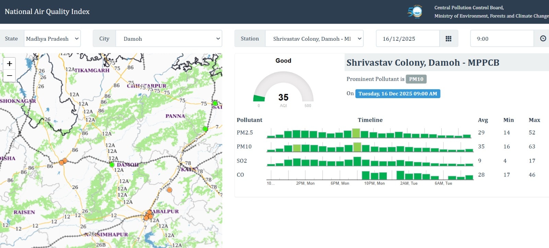
Task: Click the Tuesday, 16 Dec 2025 date badge
Action: point(397,94)
